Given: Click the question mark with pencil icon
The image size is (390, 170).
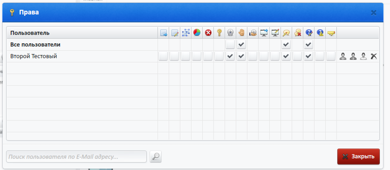Looking at the screenshot, I should pyautogui.click(x=308, y=33).
